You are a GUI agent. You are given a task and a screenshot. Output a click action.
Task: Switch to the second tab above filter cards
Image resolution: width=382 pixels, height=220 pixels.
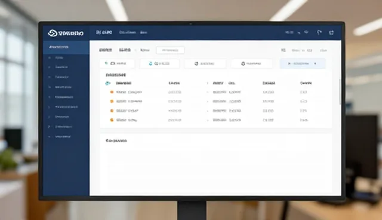click(125, 50)
